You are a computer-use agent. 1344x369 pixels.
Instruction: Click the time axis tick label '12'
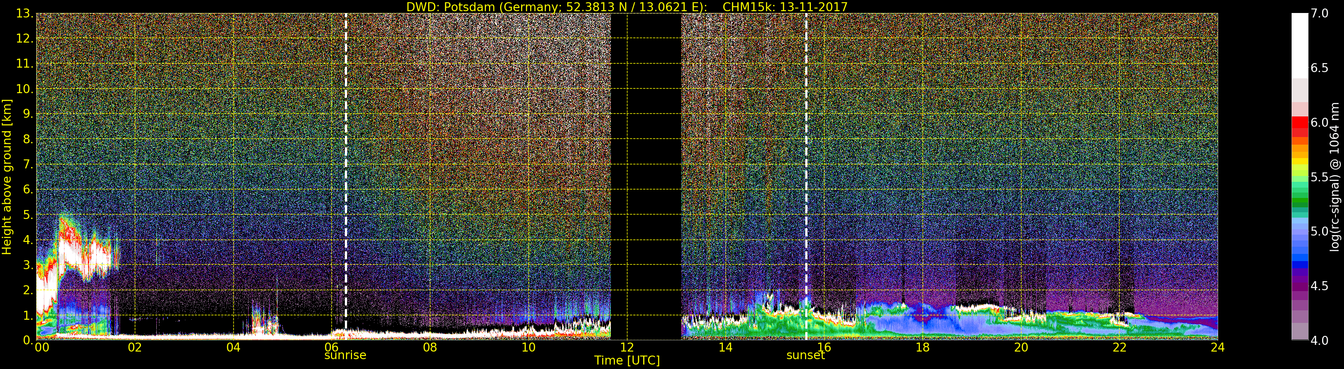627,348
